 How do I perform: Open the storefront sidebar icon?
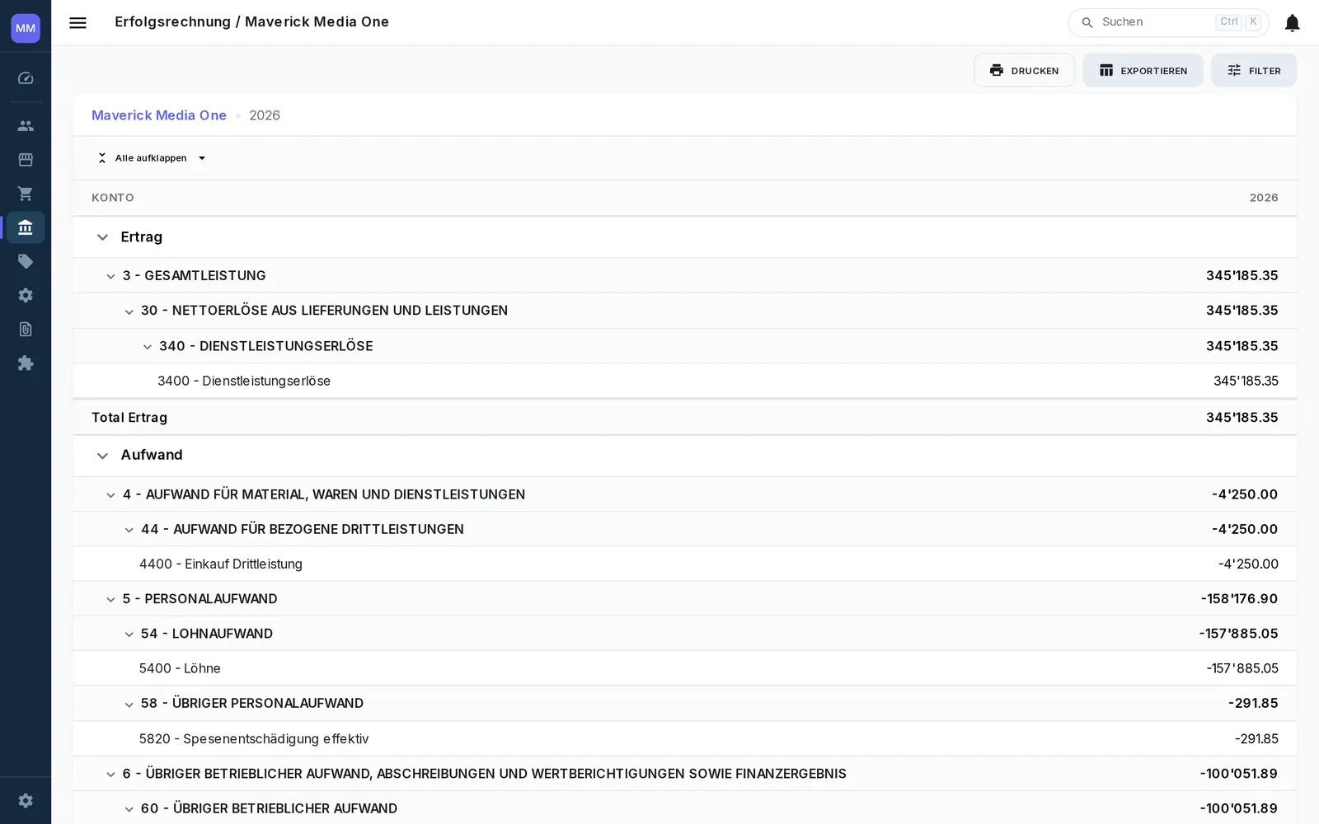[26, 160]
